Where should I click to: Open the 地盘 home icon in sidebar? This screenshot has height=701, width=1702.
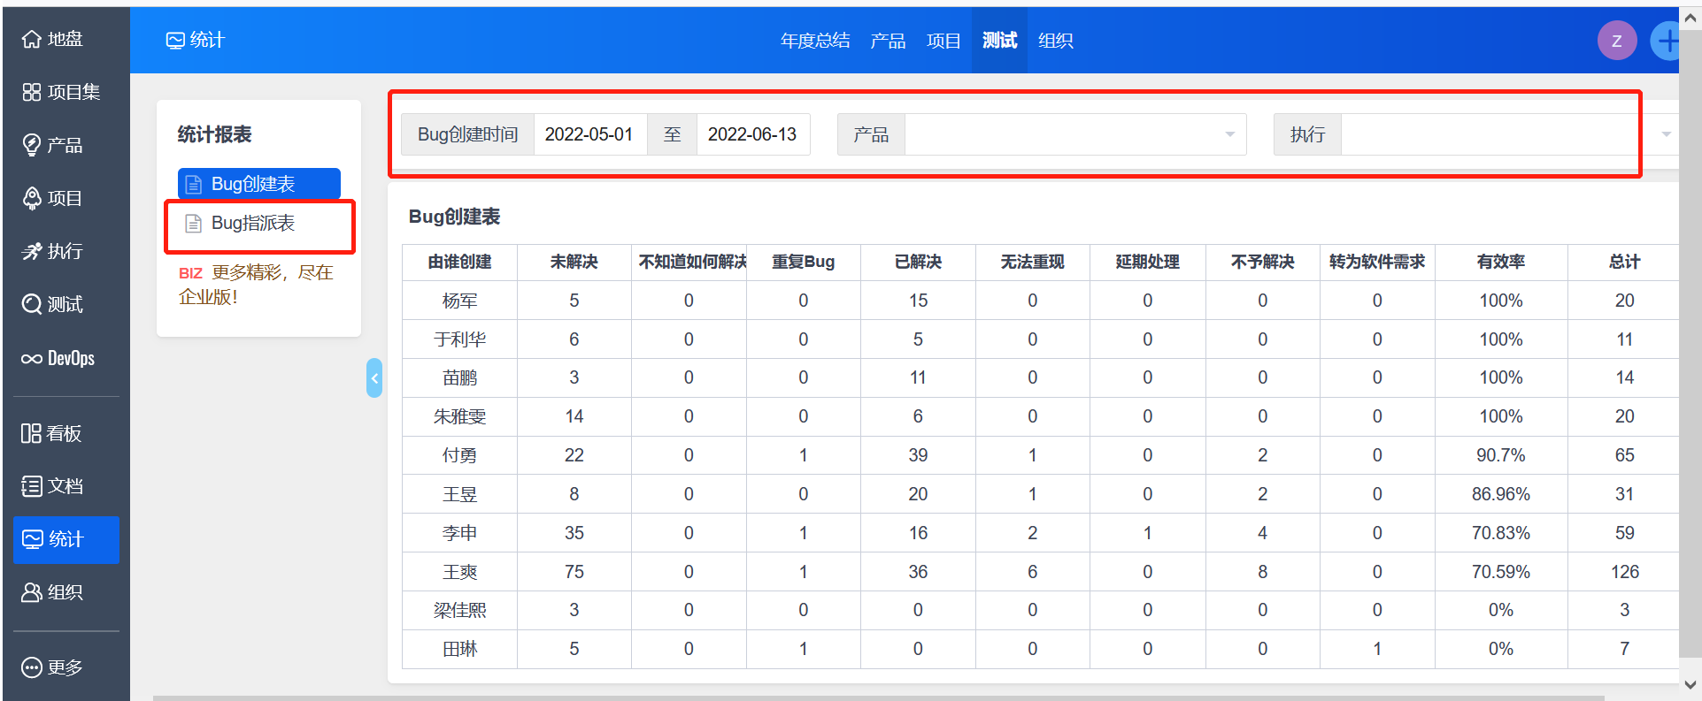pyautogui.click(x=32, y=40)
